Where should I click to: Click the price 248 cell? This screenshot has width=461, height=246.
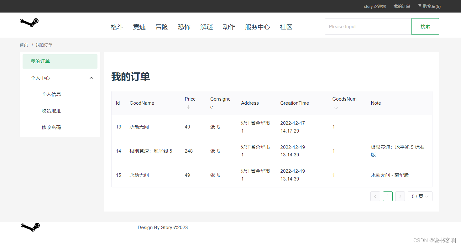(189, 151)
